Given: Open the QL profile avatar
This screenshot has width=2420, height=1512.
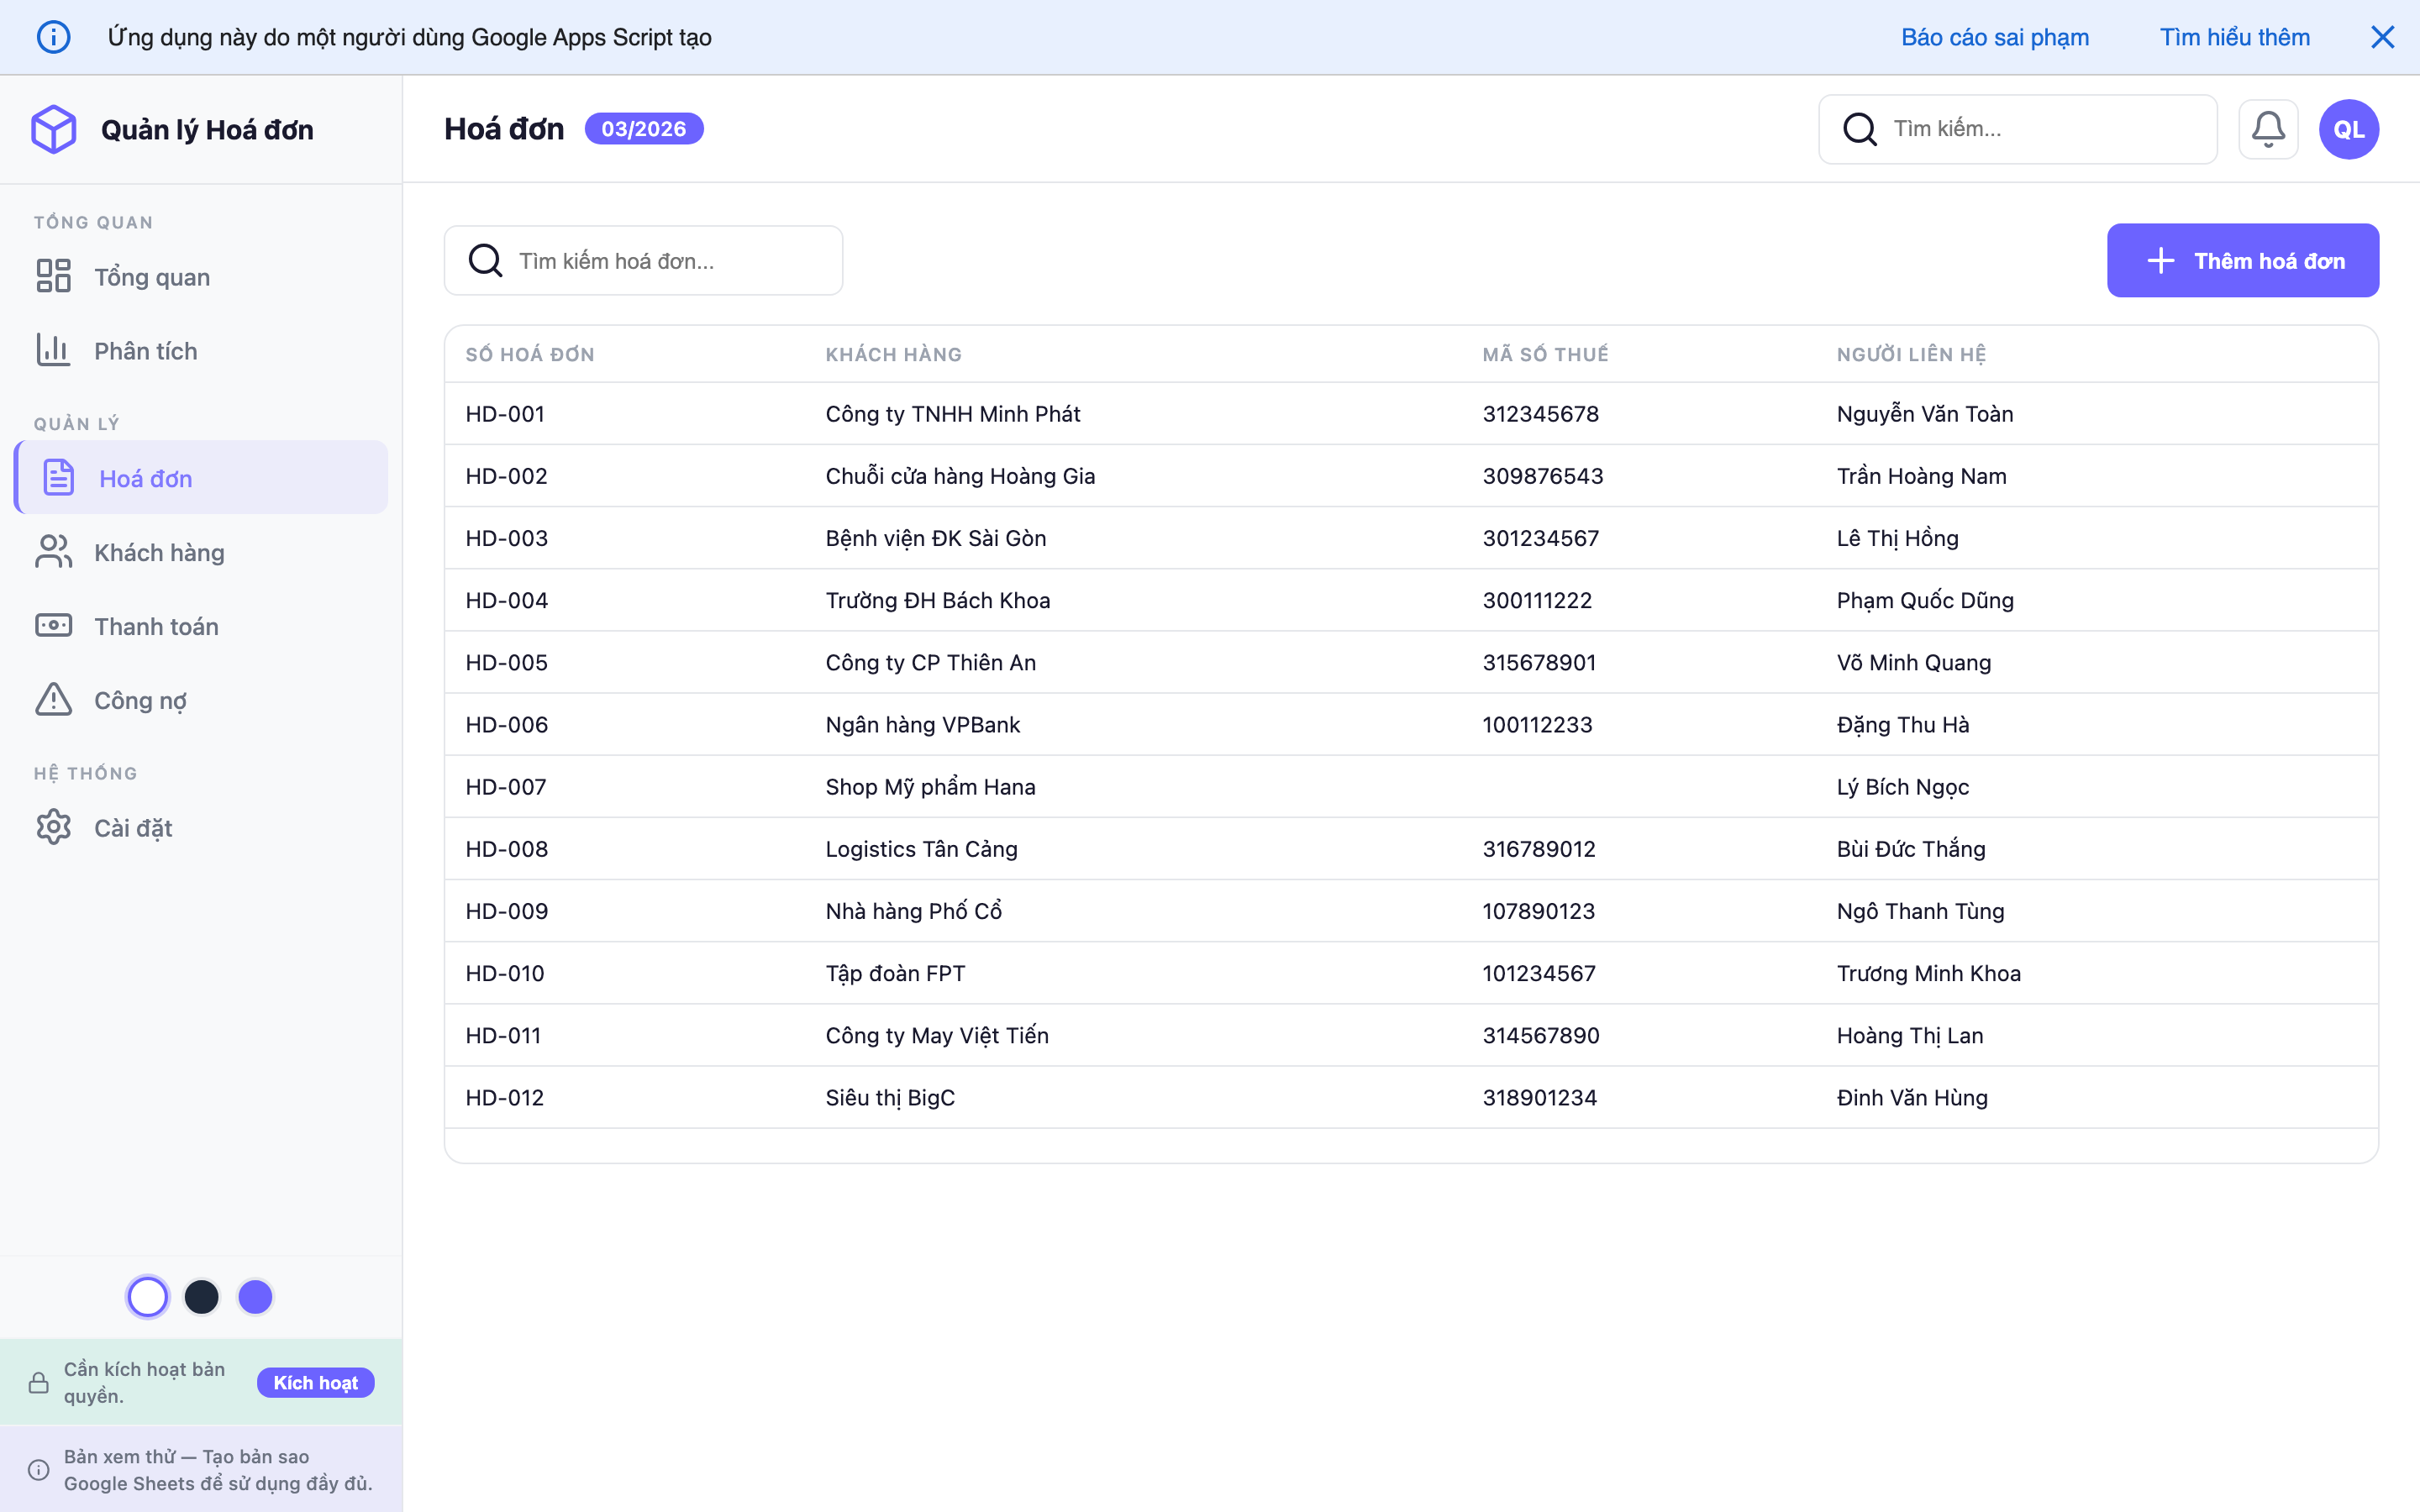Looking at the screenshot, I should click(x=2348, y=128).
